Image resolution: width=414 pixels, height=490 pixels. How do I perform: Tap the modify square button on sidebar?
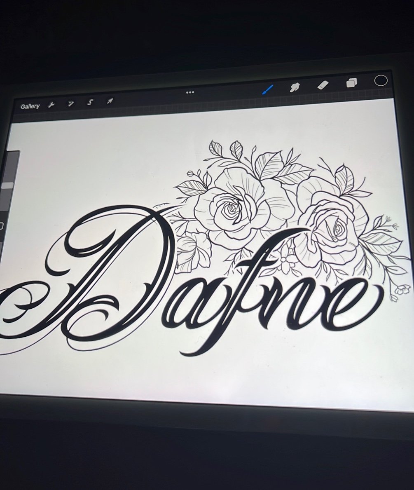coord(1,225)
